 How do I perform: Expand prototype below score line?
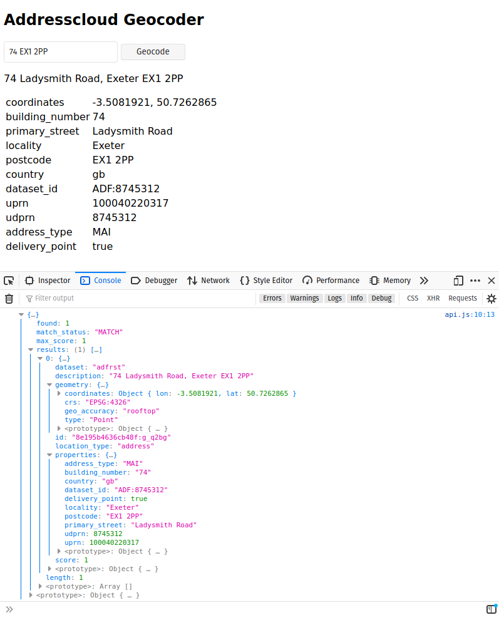click(49, 569)
